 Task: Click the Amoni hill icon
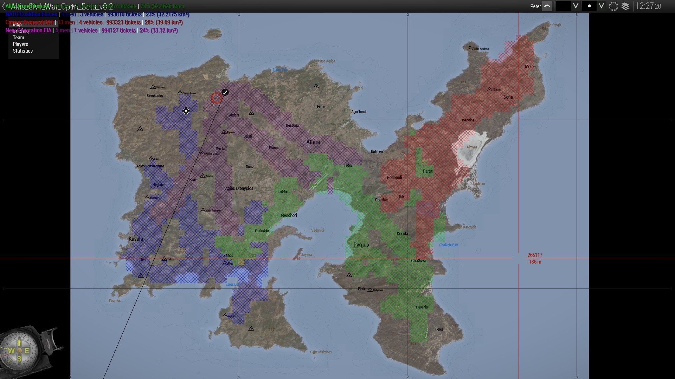[202, 176]
